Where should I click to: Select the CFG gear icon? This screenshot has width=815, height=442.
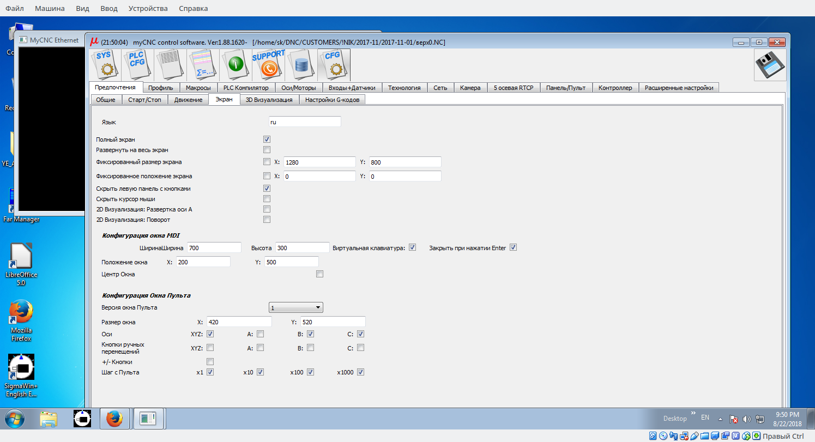coord(333,65)
